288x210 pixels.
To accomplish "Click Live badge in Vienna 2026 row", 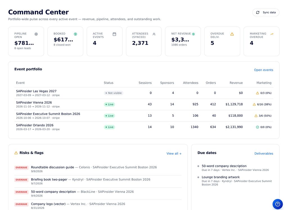I will [x=109, y=105].
